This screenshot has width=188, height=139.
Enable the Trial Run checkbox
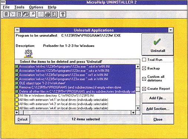pyautogui.click(x=144, y=60)
